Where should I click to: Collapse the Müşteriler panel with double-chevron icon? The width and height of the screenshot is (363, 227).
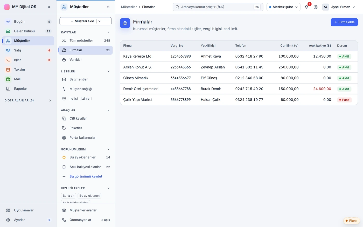tap(108, 7)
